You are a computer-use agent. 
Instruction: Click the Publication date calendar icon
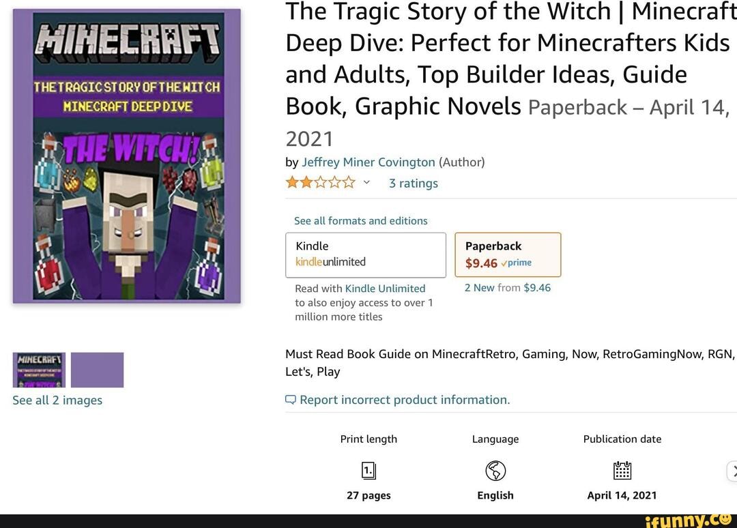point(622,470)
